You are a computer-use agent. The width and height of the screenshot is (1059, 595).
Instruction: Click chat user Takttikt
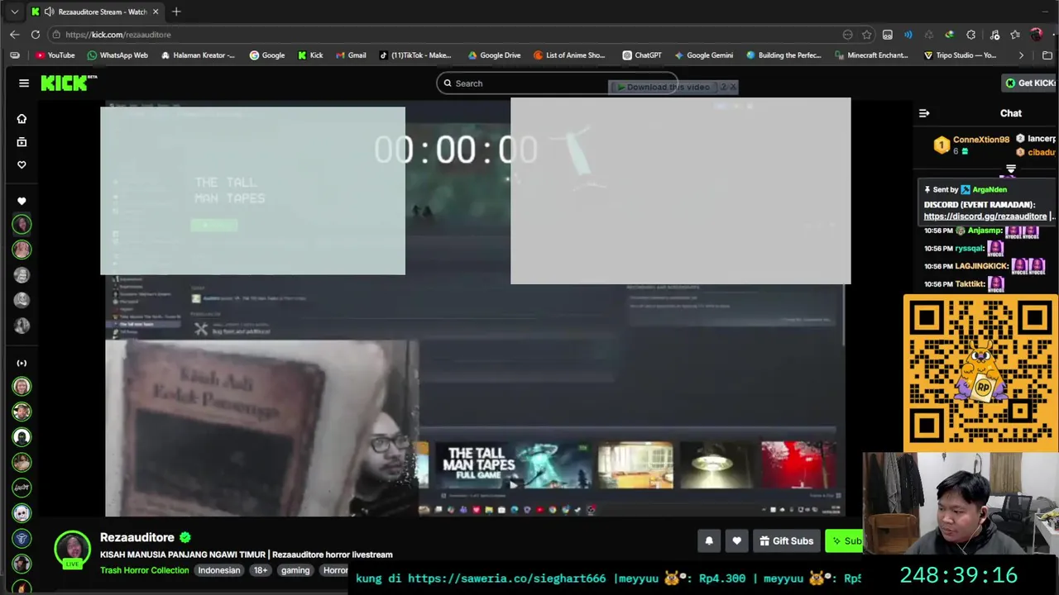tap(970, 284)
